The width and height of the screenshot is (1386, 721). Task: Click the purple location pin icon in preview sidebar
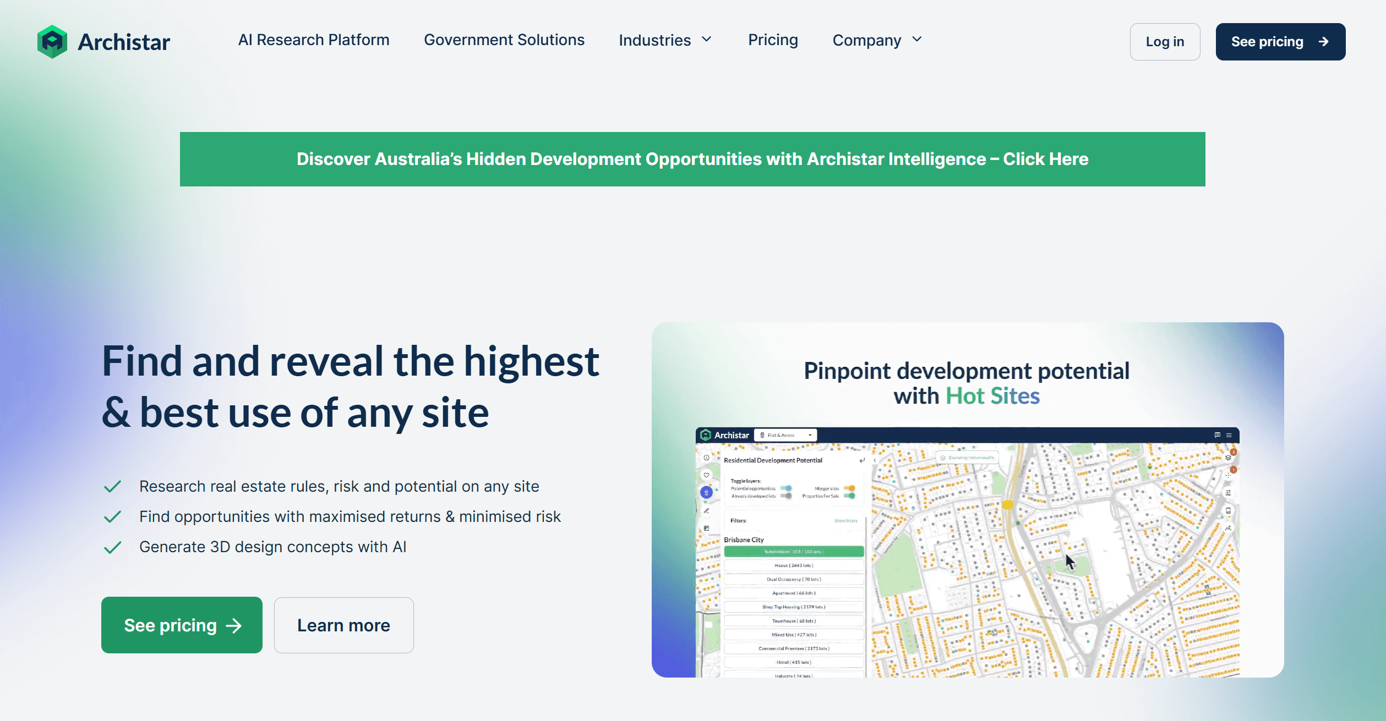tap(706, 493)
